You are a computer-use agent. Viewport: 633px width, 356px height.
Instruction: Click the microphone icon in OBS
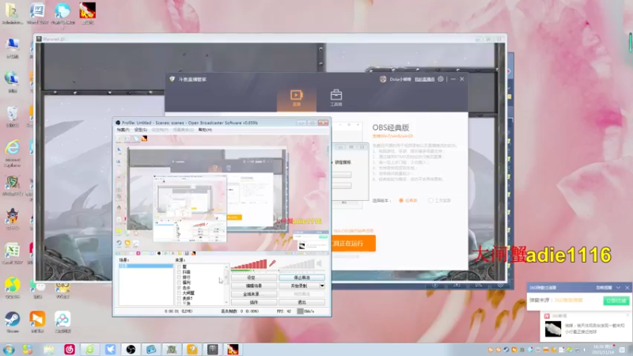(272, 263)
